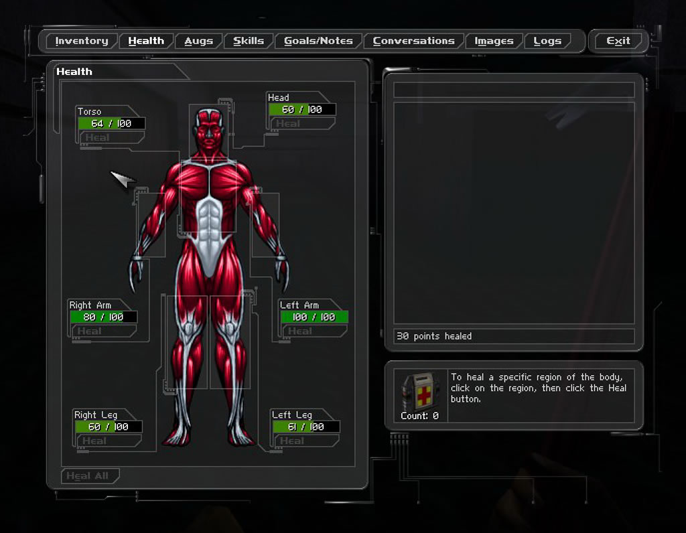Click the Heal All button

88,476
